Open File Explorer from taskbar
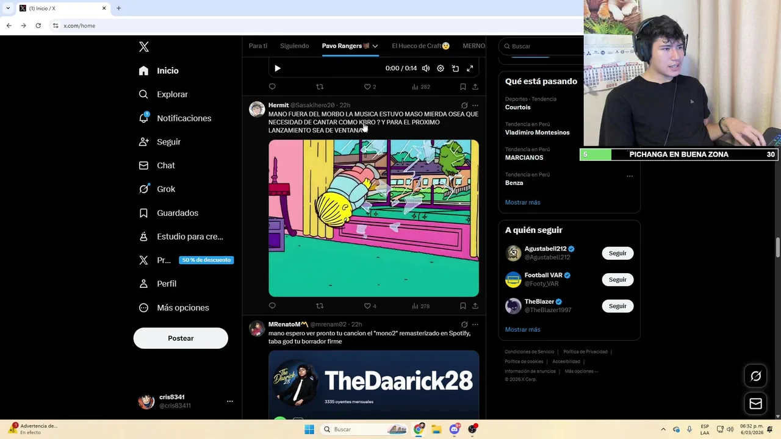781x439 pixels. 436,429
